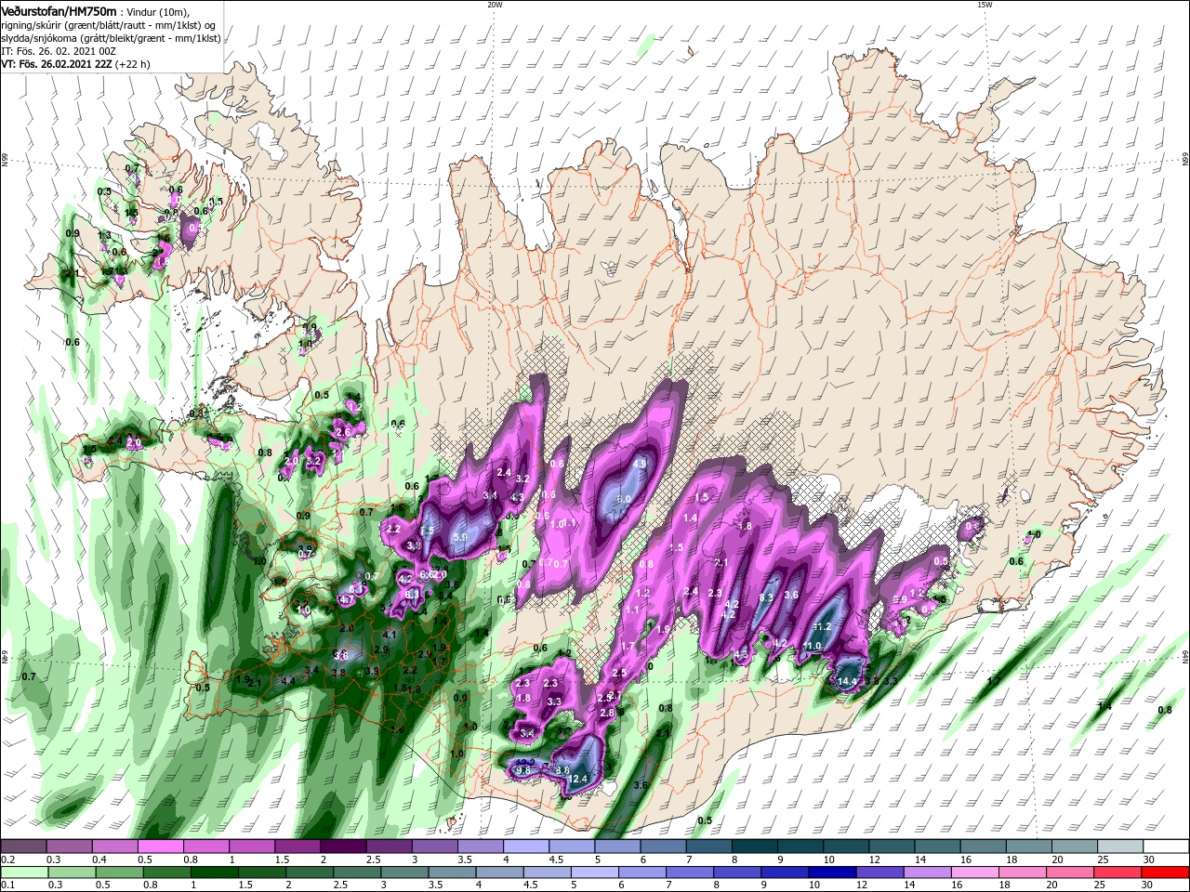Click the '0.2' label under the top legend row
Screen dimensions: 1190x892
7,859
